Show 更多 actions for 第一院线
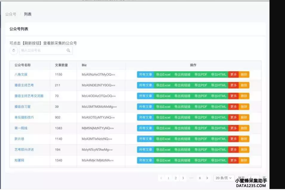Viewport: 285px width, 190px height. pyautogui.click(x=233, y=128)
